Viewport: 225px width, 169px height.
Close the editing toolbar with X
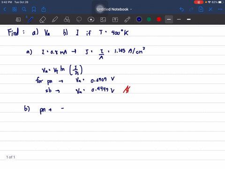click(x=210, y=9)
